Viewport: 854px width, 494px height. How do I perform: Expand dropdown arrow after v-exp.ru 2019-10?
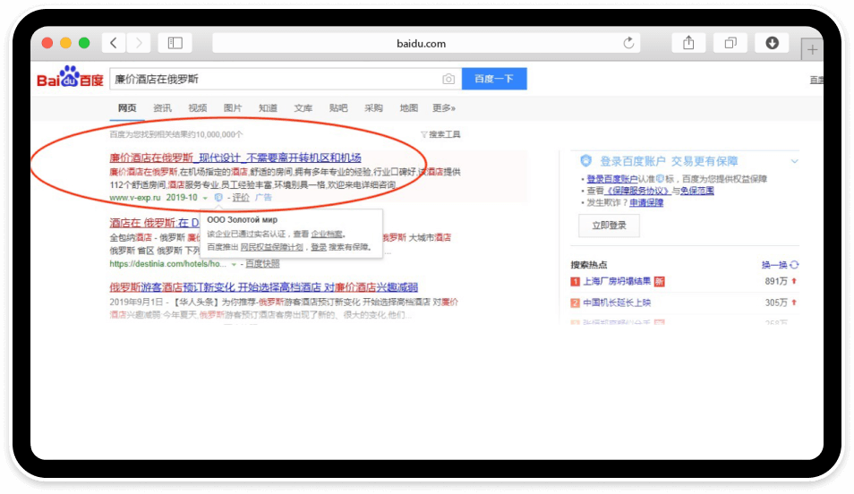pos(205,198)
